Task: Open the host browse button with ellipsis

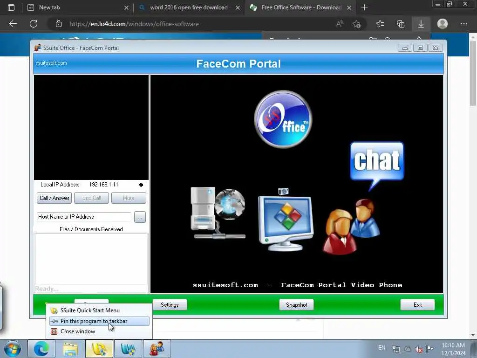Action: (140, 217)
